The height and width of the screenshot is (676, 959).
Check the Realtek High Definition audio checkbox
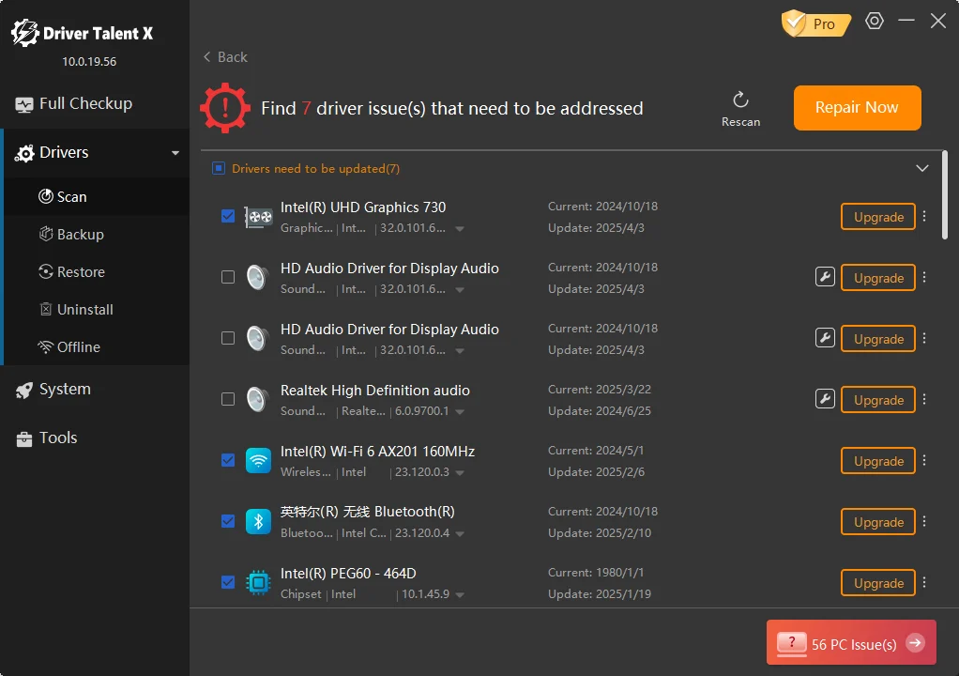[228, 399]
